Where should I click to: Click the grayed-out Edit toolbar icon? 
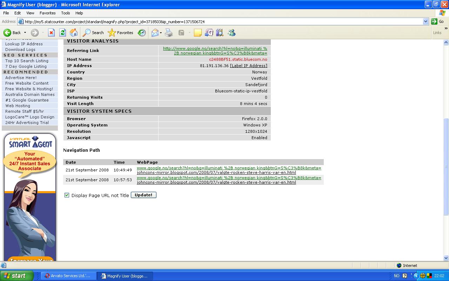click(x=181, y=33)
